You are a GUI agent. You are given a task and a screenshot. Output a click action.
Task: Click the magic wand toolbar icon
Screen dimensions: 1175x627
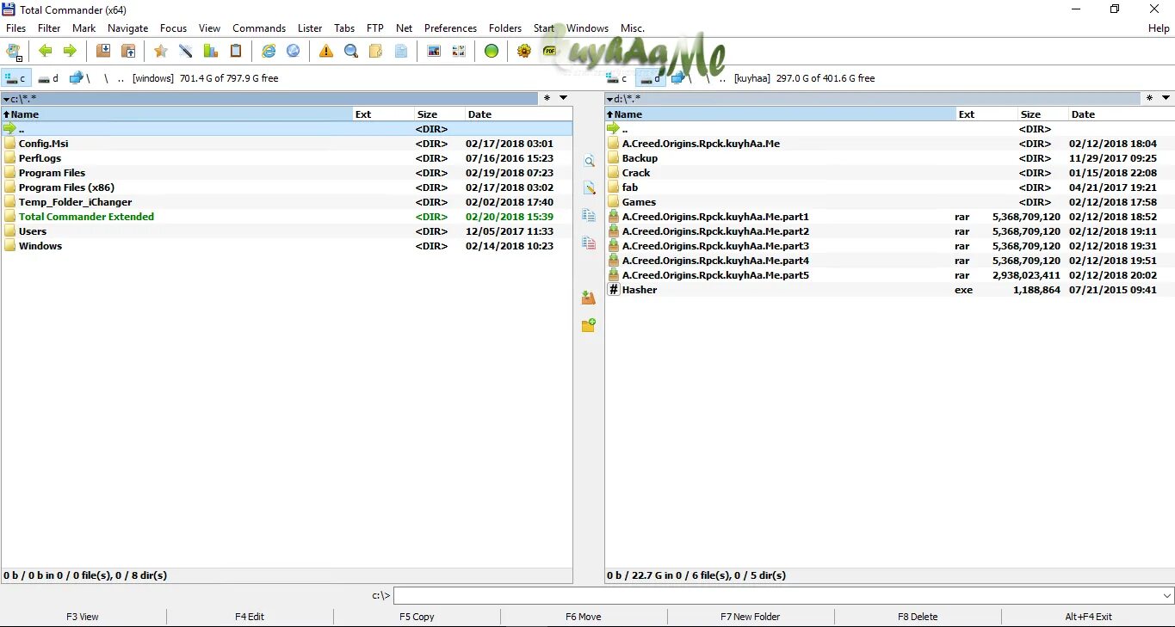[185, 52]
